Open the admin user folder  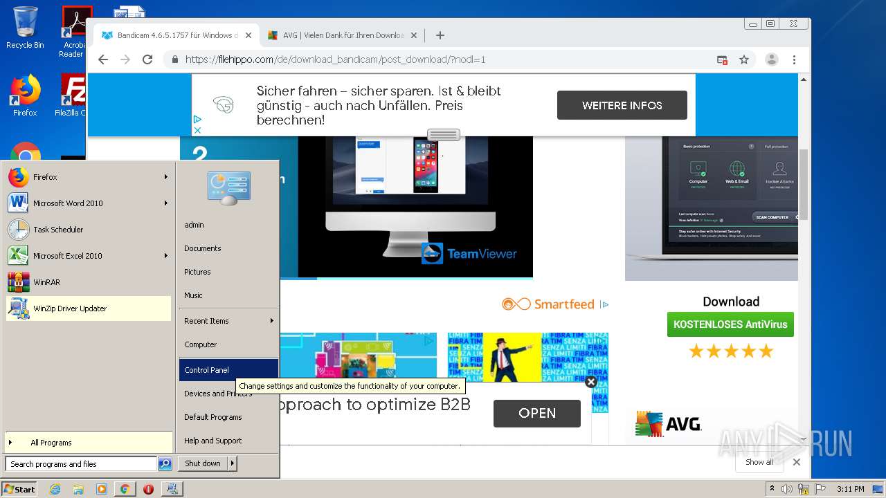[x=228, y=225]
